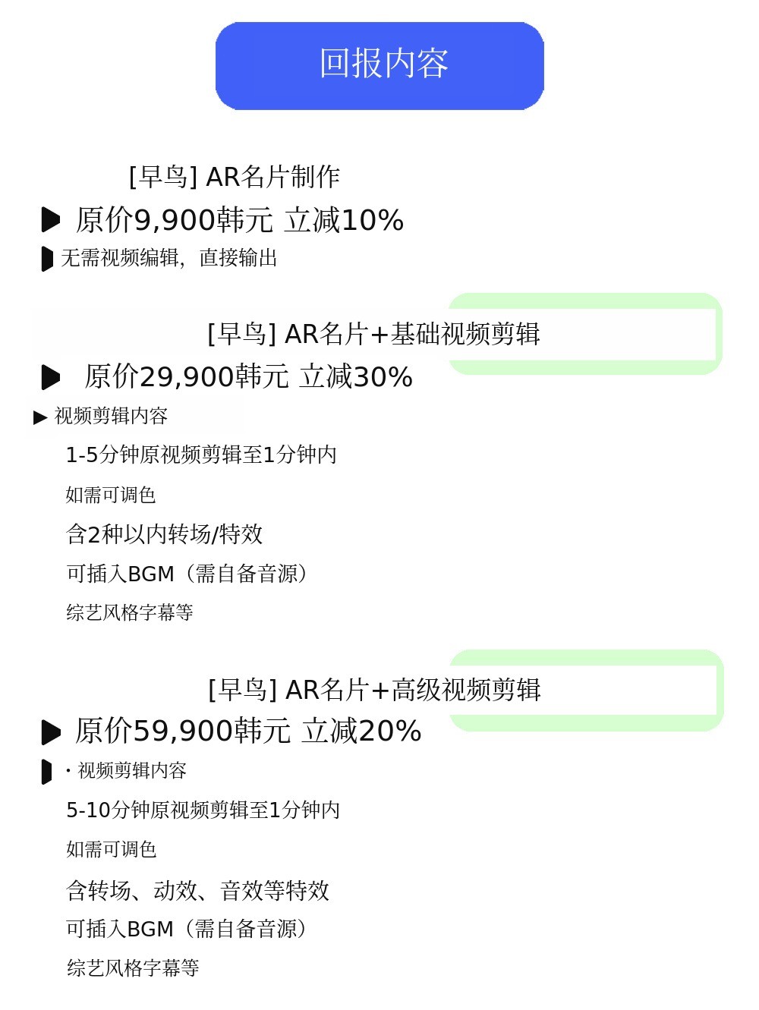
Task: Click the 原价29,900韩元 立减30% price text
Action: tap(248, 377)
